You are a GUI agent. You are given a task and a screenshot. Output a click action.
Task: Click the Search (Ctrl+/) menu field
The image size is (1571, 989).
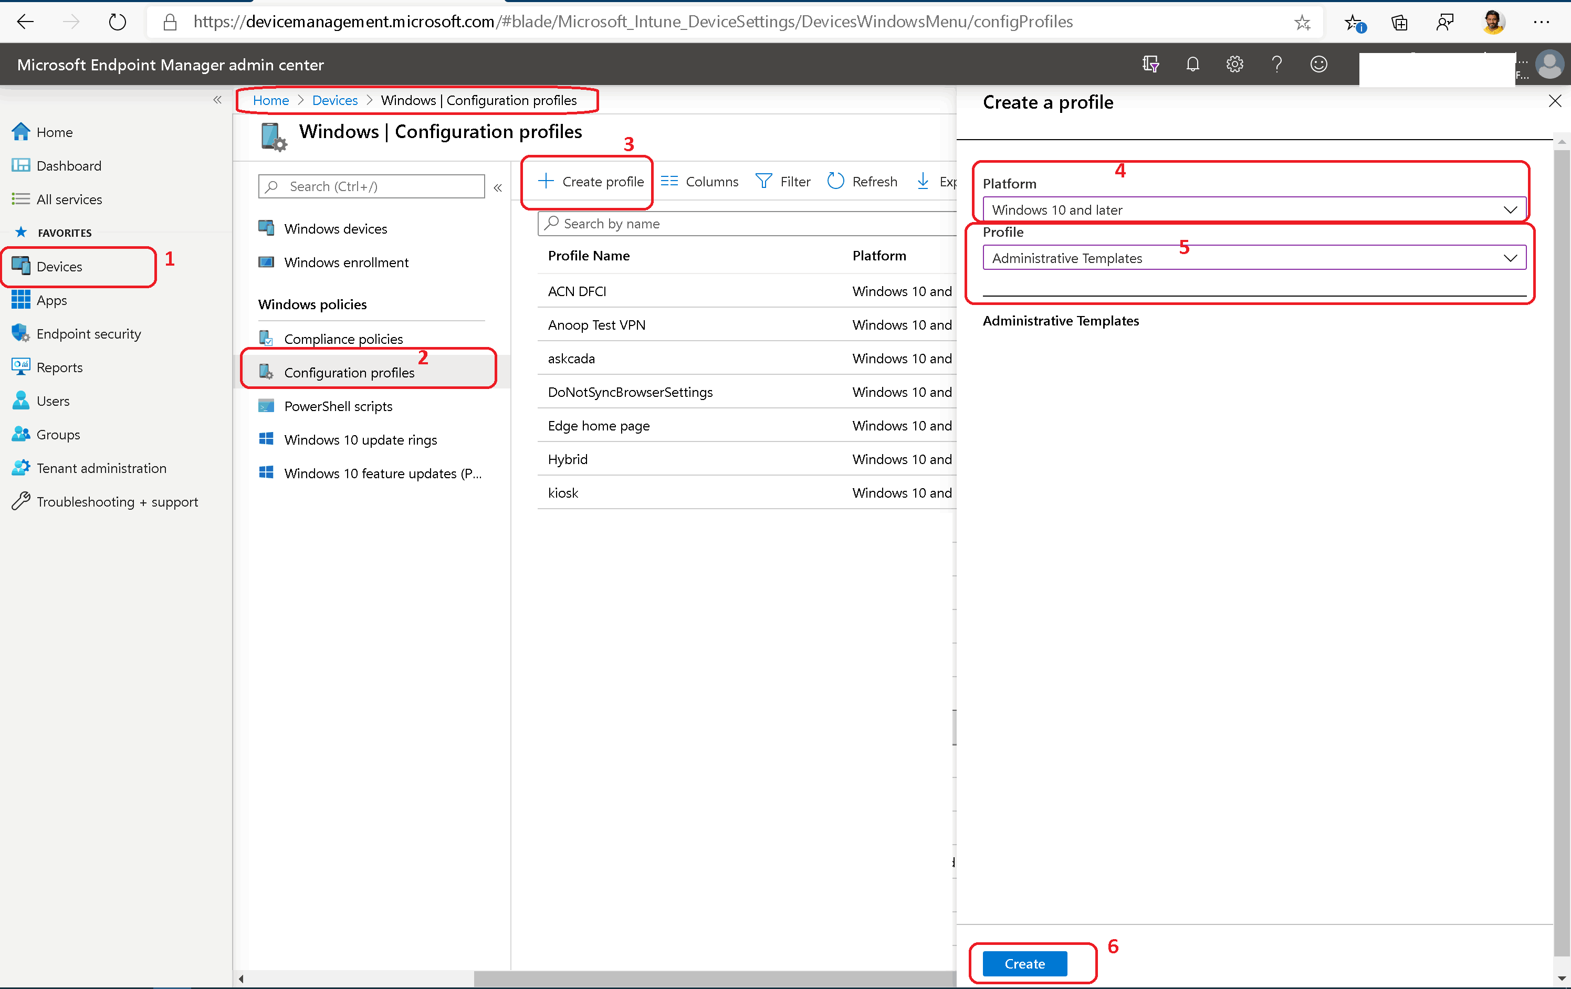point(371,186)
